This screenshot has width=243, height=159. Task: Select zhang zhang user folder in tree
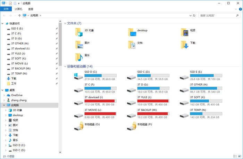pos(19,100)
